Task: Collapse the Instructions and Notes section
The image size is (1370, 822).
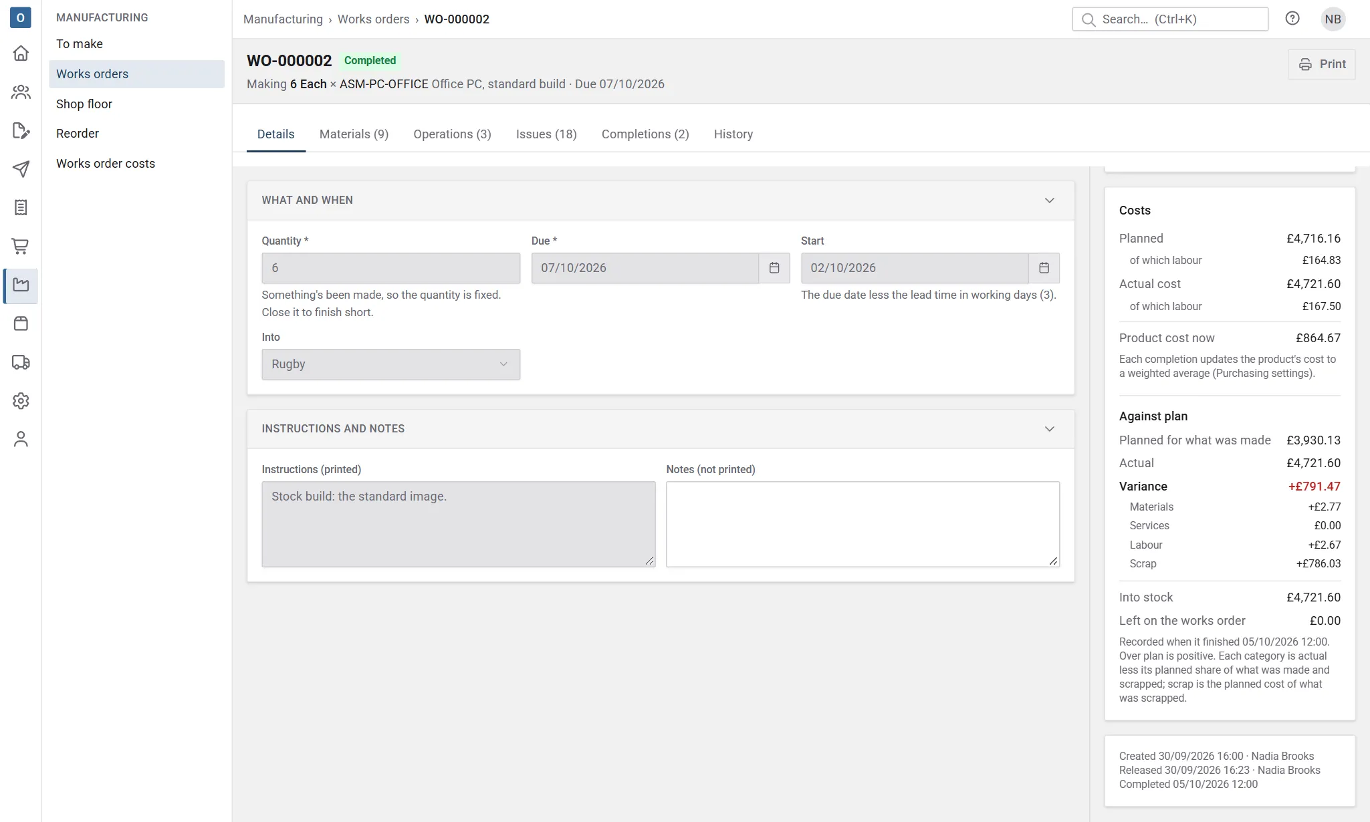Action: pos(1050,429)
